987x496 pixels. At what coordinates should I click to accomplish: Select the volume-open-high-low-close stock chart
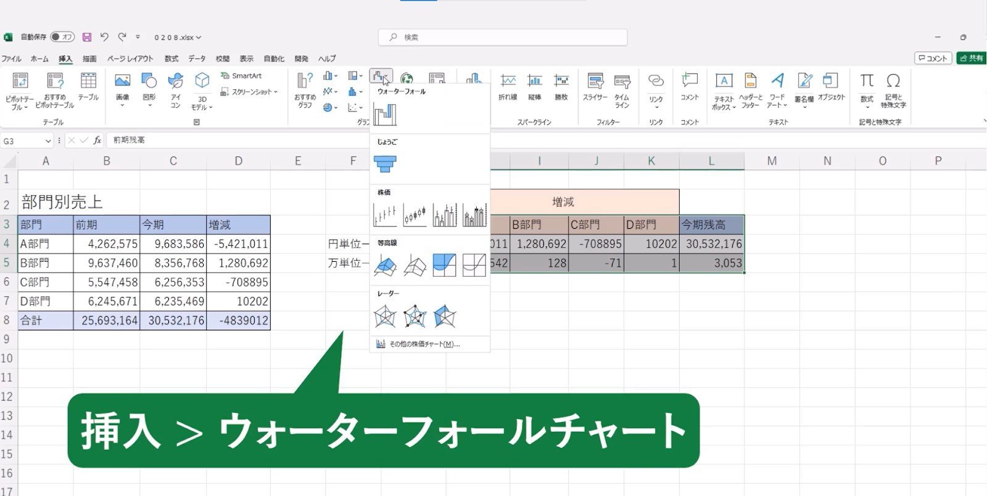tap(474, 215)
